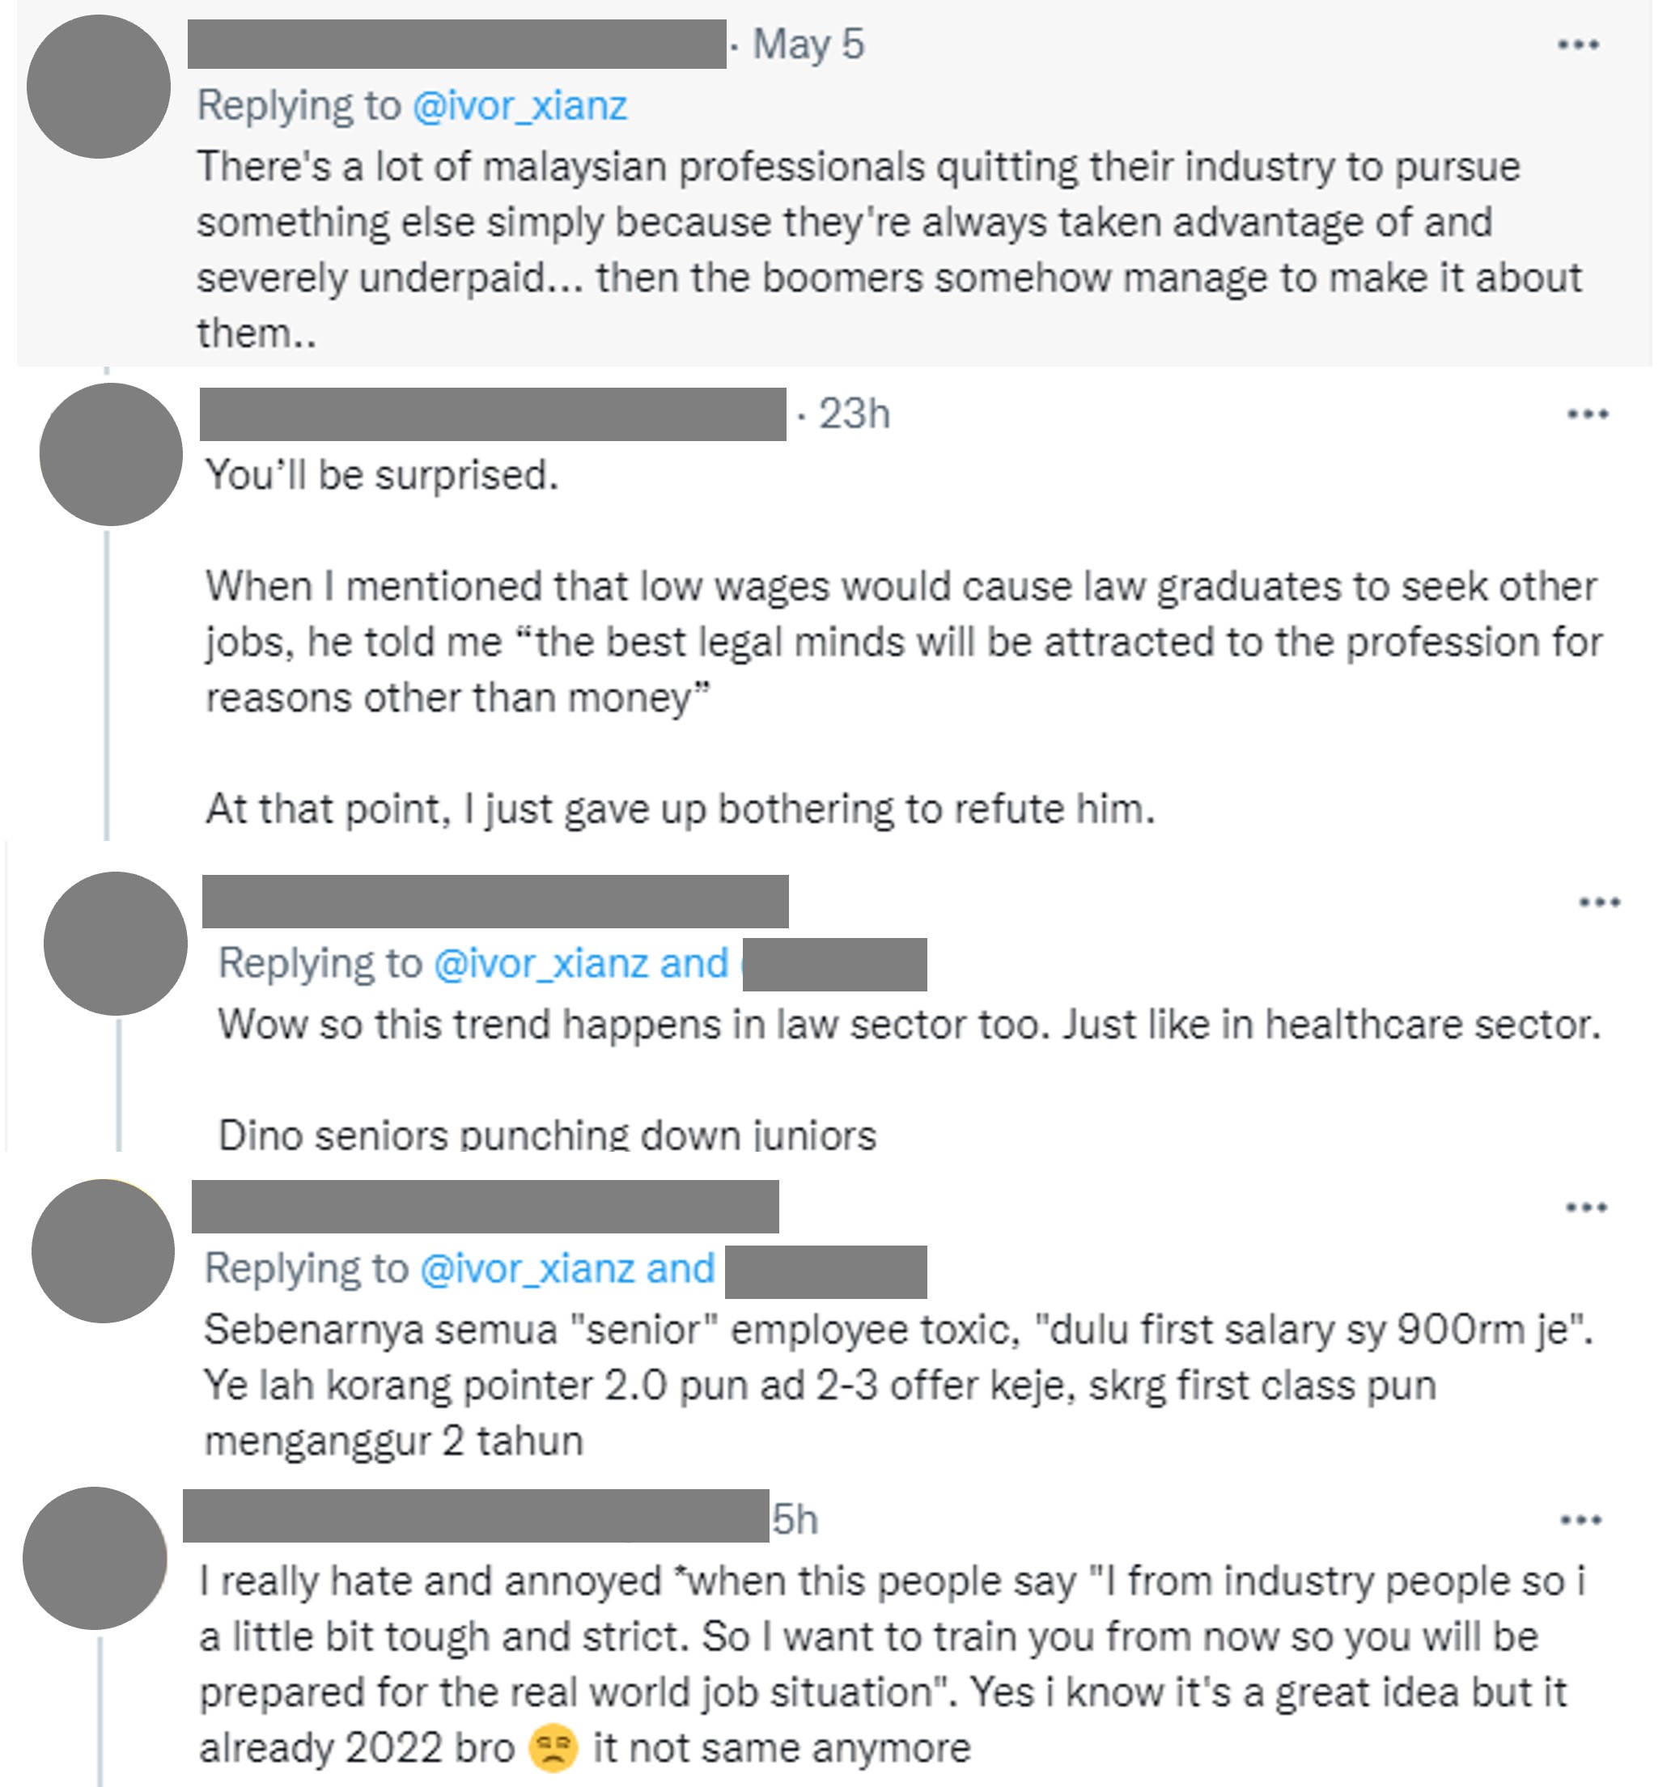Click the '5h' timestamp link
Viewport: 1671px width, 1787px height.
795,1520
